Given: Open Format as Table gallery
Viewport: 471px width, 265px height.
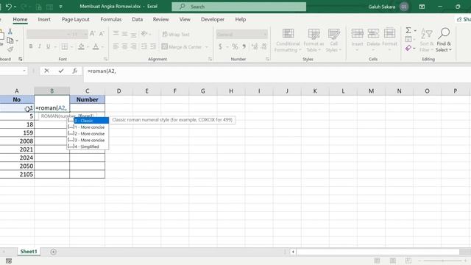Looking at the screenshot, I should pyautogui.click(x=314, y=40).
